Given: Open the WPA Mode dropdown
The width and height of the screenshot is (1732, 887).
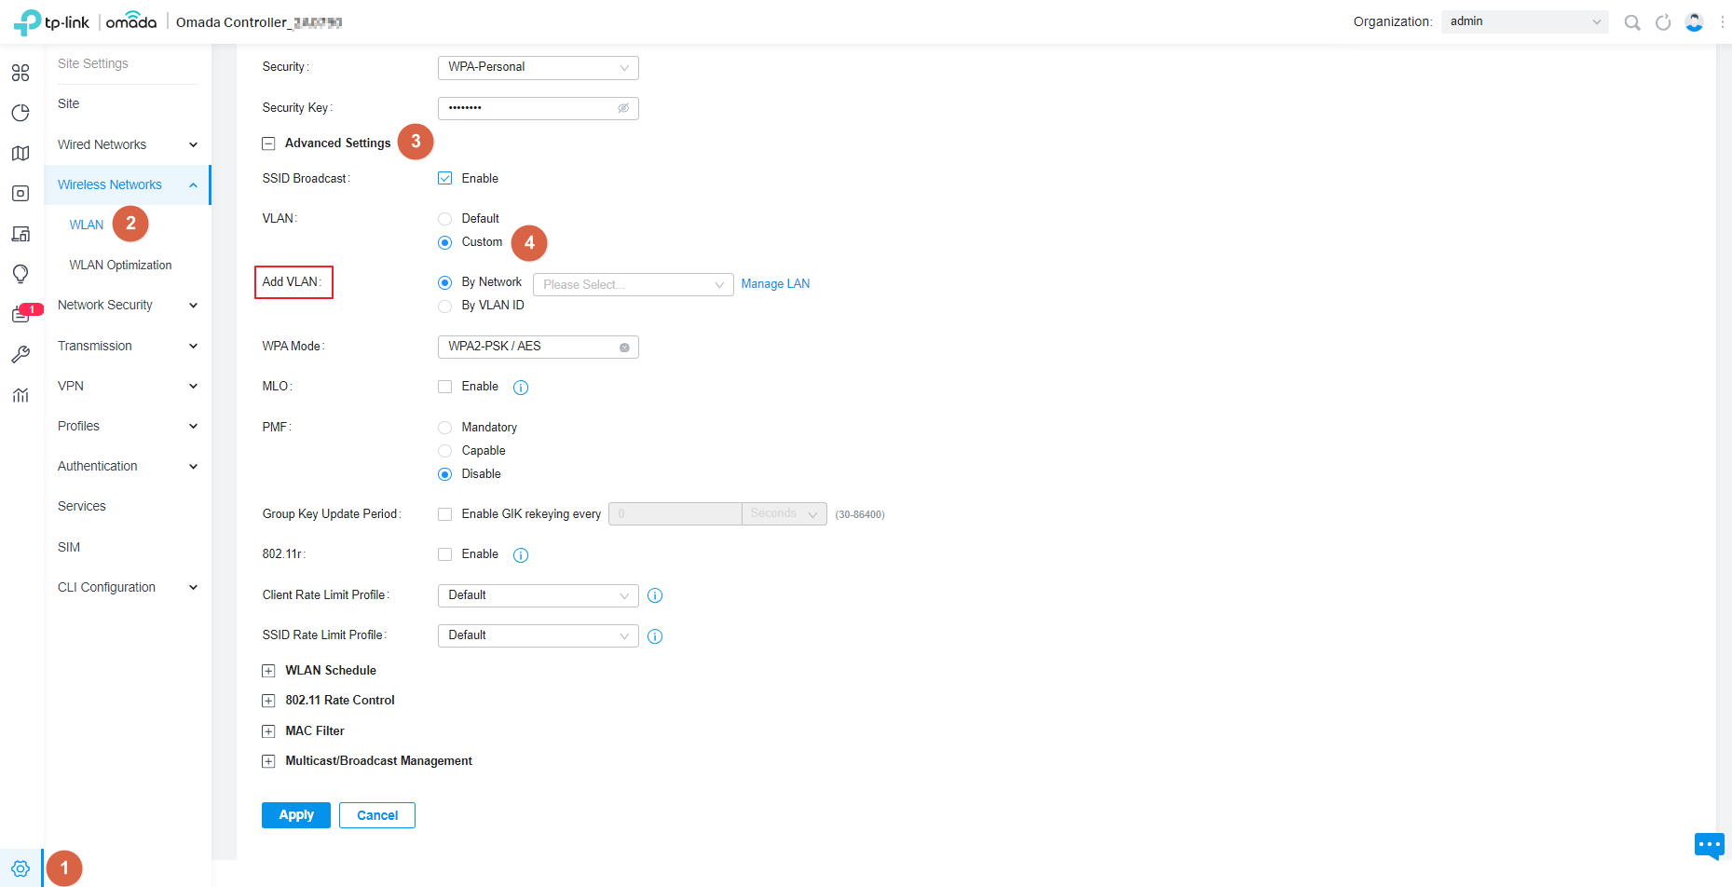Looking at the screenshot, I should [x=539, y=347].
